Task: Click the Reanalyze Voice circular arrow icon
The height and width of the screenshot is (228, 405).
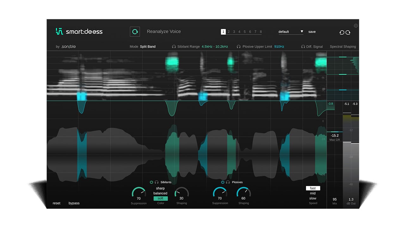Action: (135, 32)
